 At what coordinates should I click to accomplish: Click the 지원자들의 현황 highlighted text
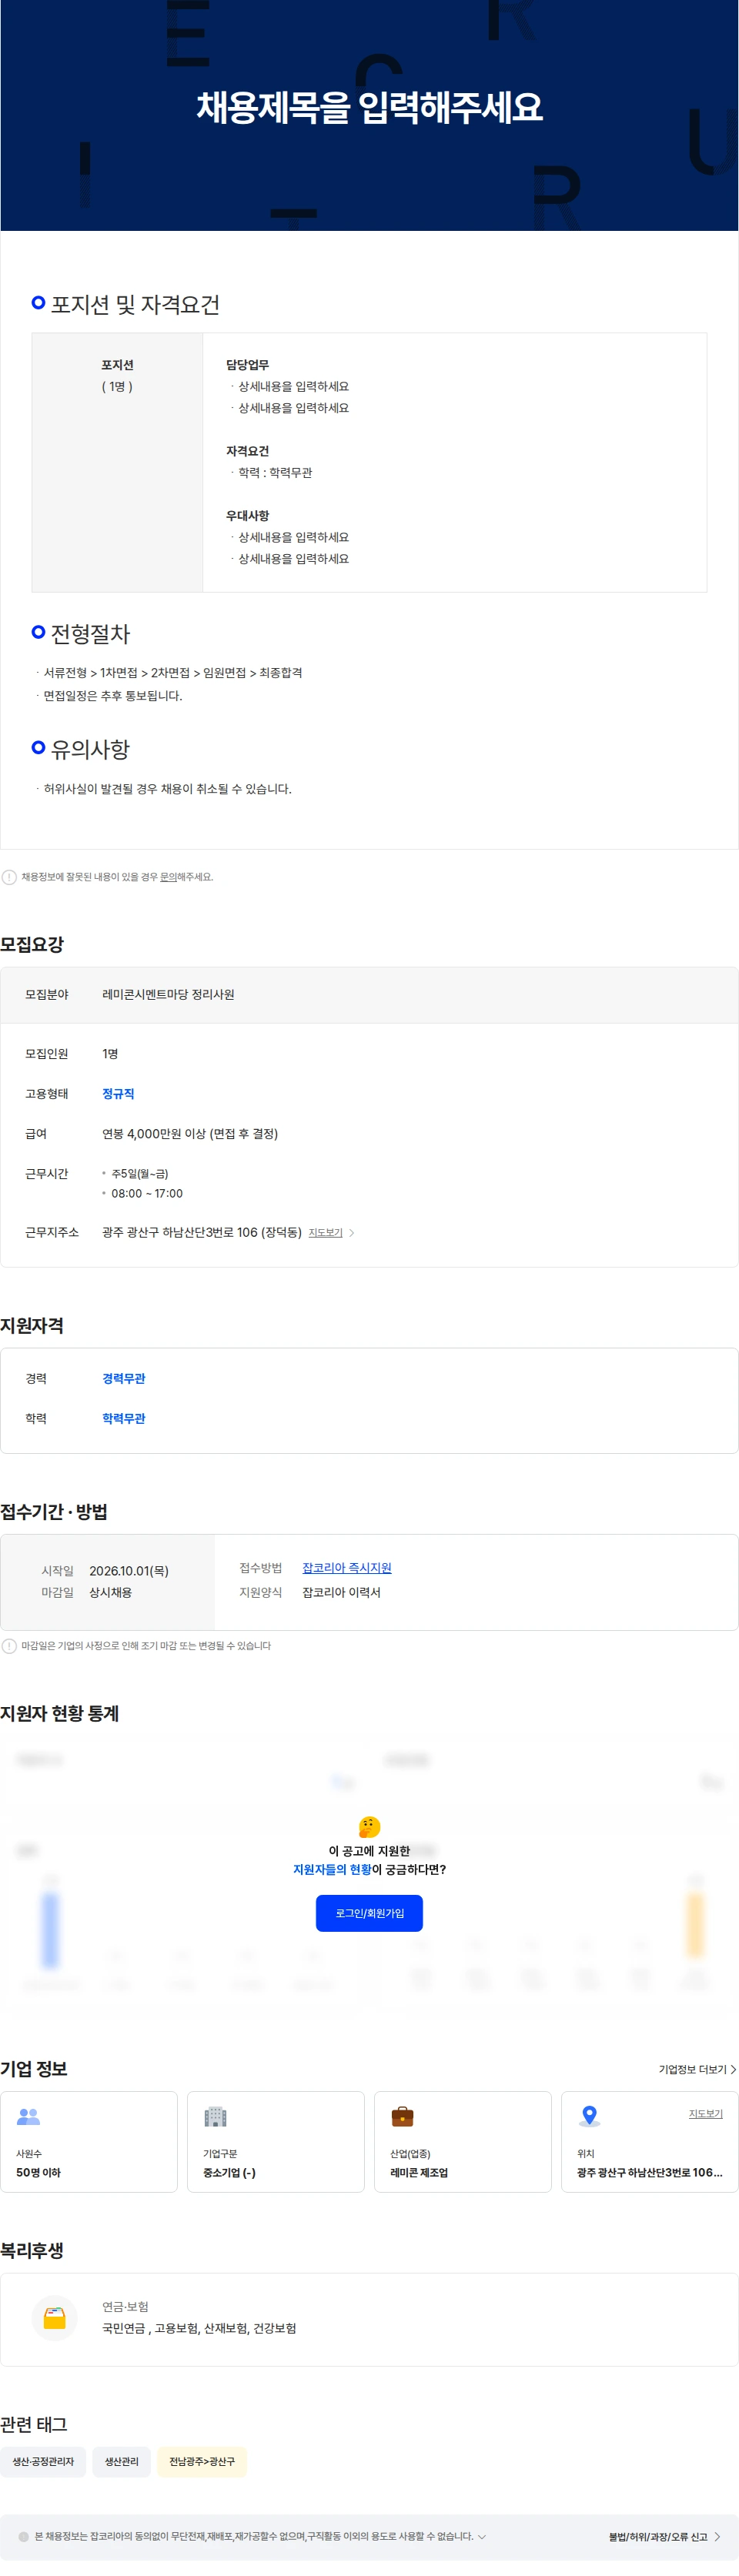[x=332, y=1869]
